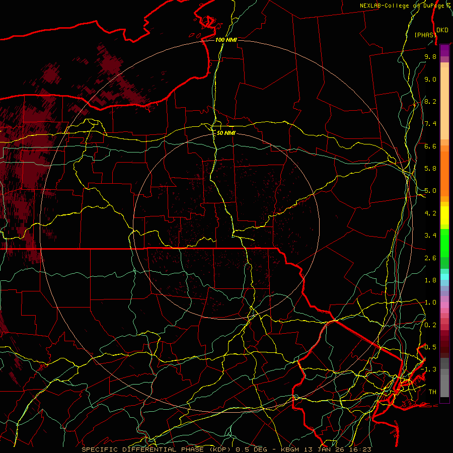The height and width of the screenshot is (453, 453).
Task: Click the purple band atop the color bar
Action: (444, 51)
